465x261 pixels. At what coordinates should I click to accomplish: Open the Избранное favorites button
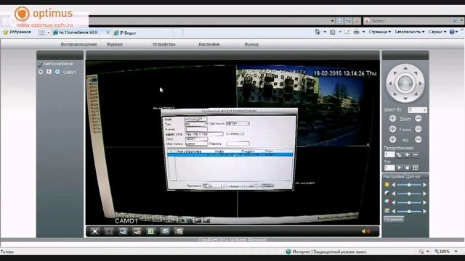tap(17, 32)
